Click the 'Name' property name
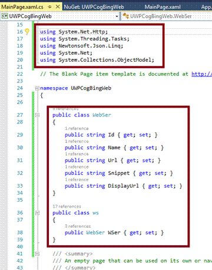The height and width of the screenshot is (270, 212). tap(114, 148)
